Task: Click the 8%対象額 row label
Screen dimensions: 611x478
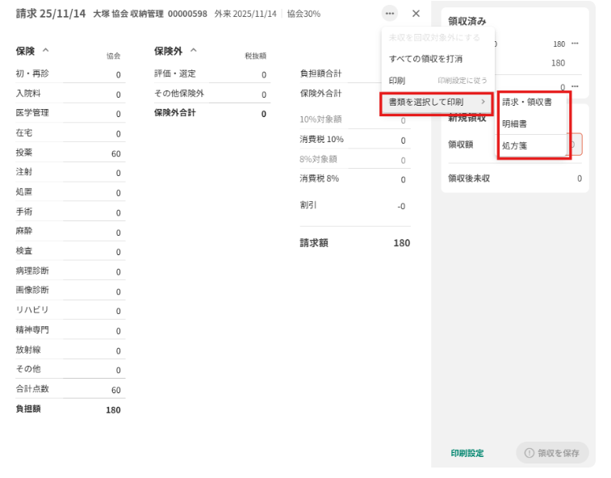Action: pos(318,159)
